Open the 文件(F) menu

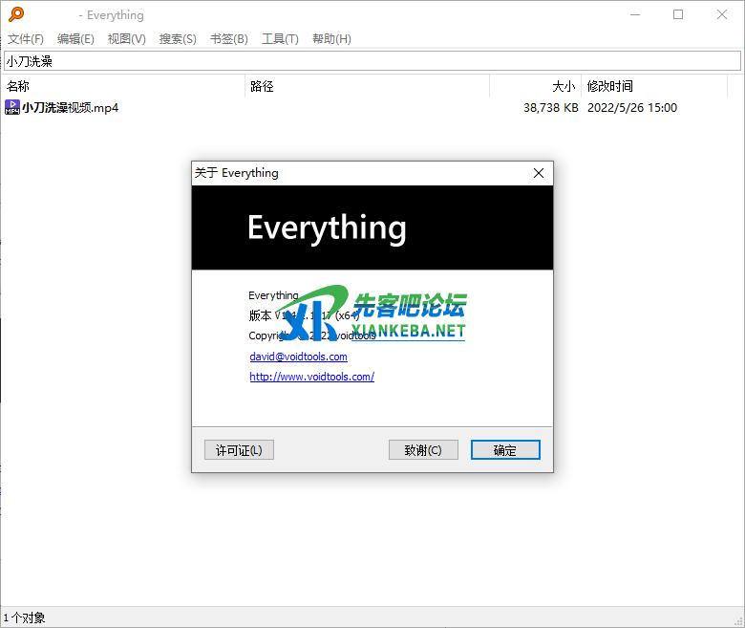tap(26, 38)
